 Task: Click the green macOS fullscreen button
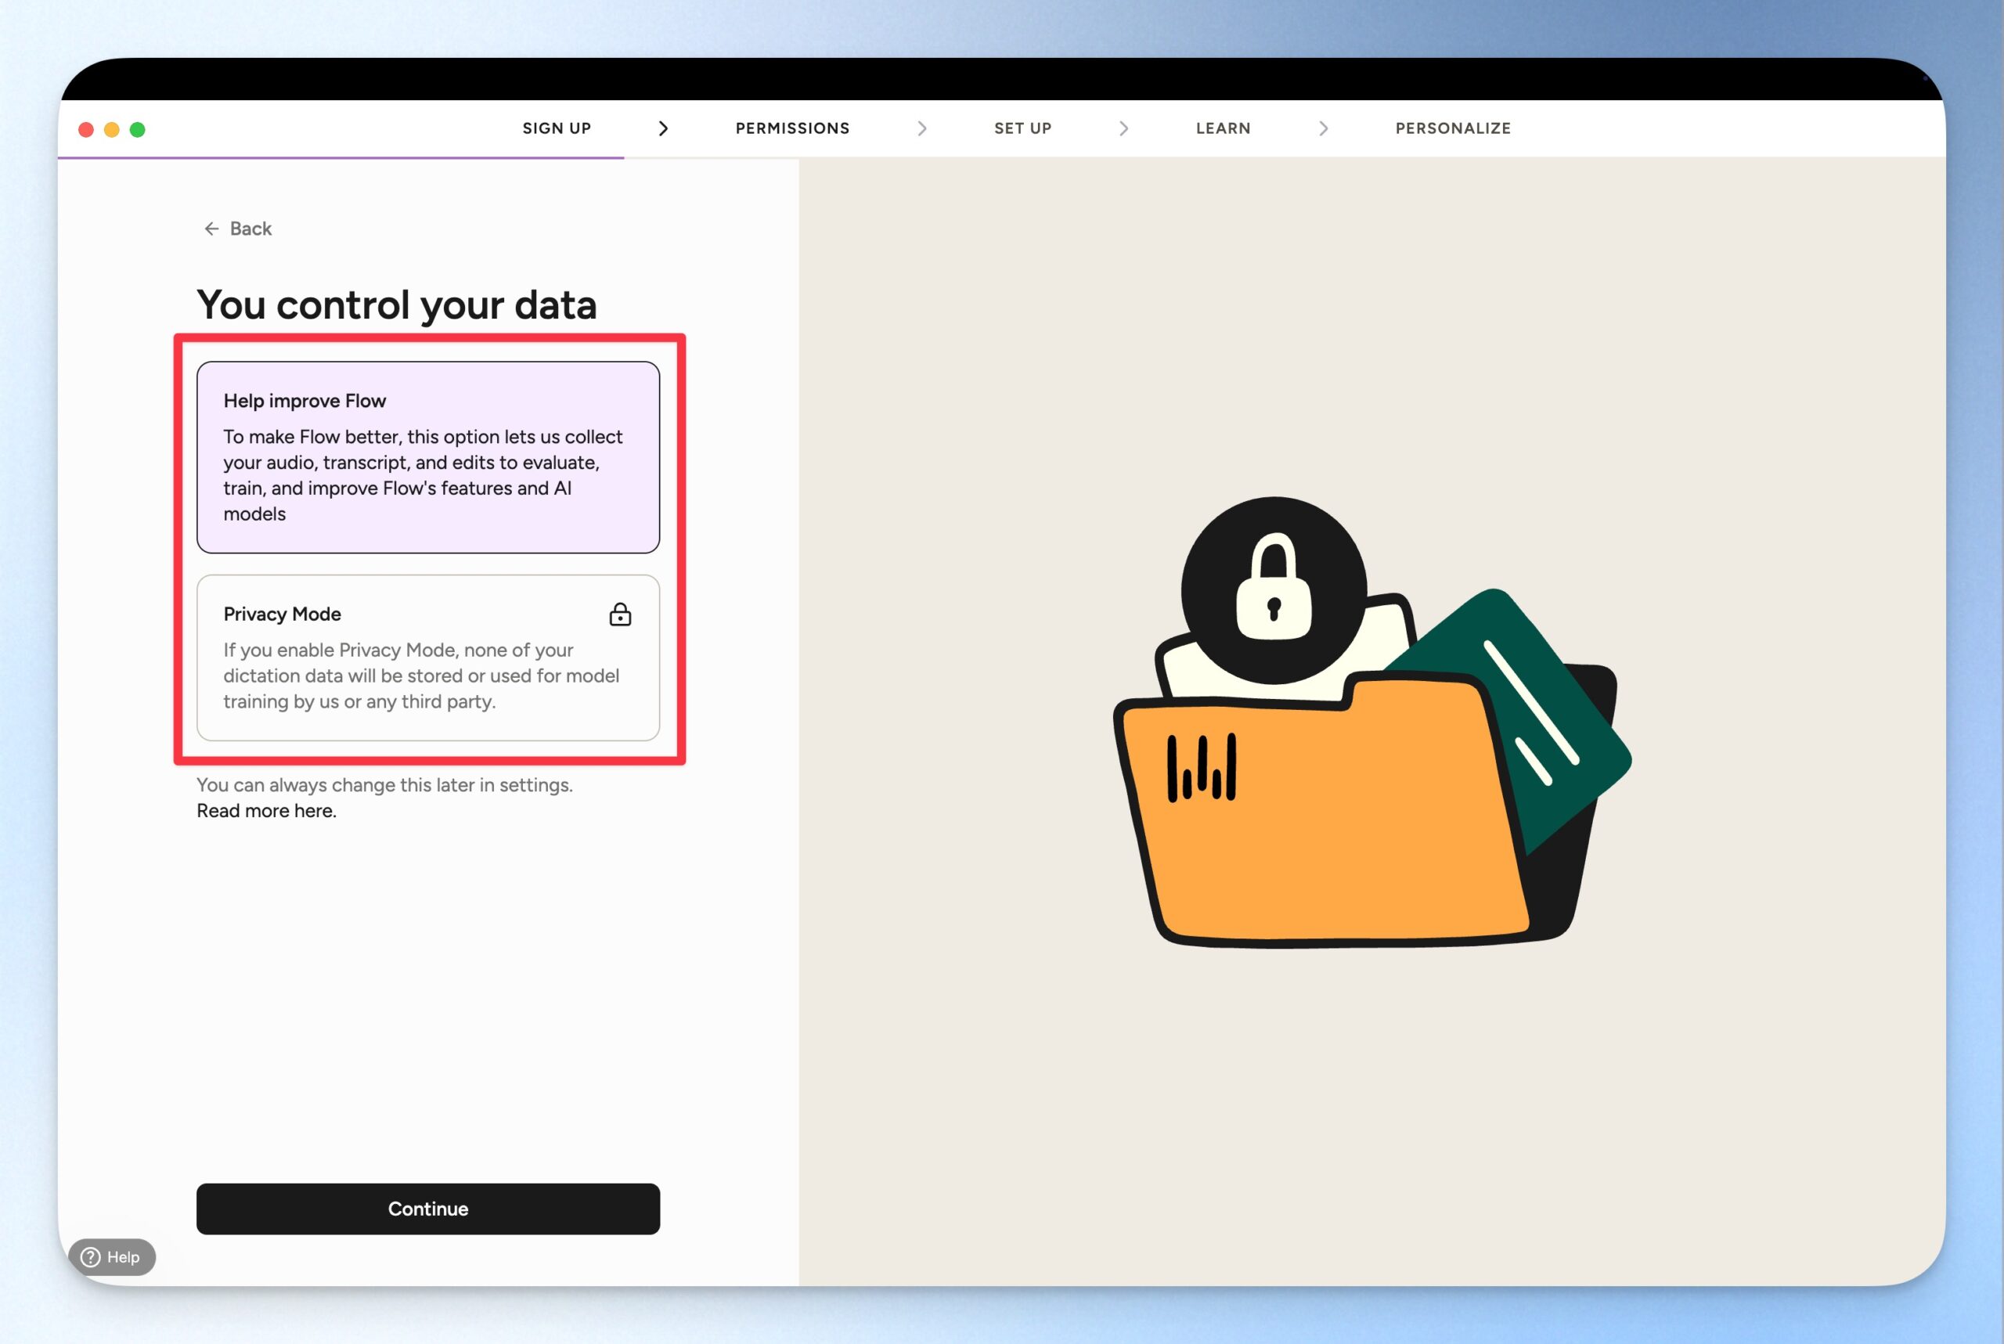[137, 129]
